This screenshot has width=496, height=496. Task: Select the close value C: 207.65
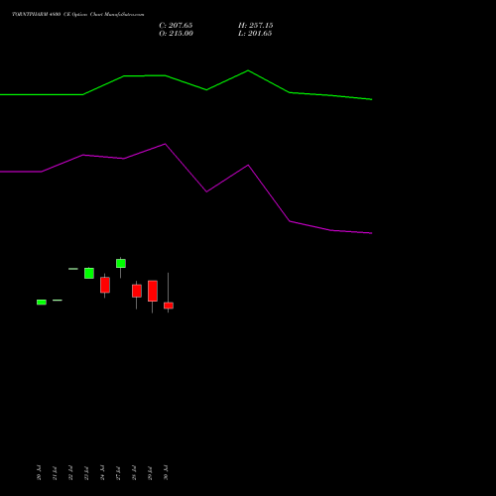click(176, 26)
